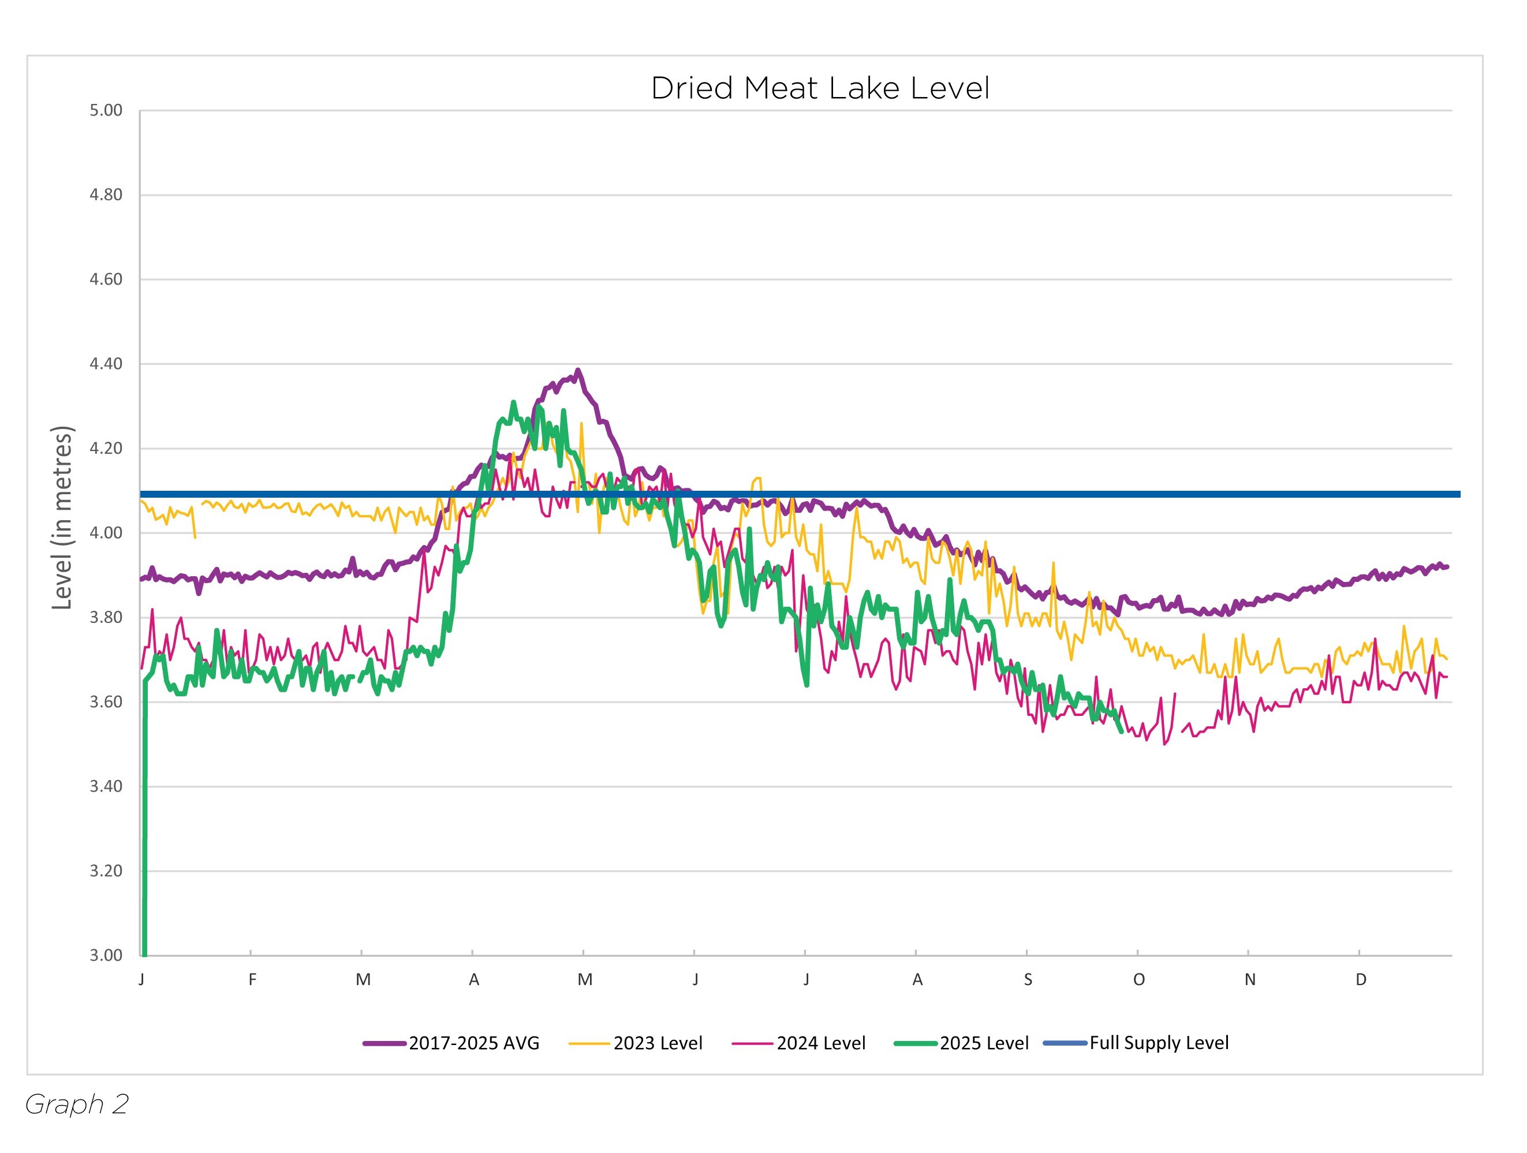
Task: Click the 4.40 y-axis label
Action: click(x=106, y=364)
